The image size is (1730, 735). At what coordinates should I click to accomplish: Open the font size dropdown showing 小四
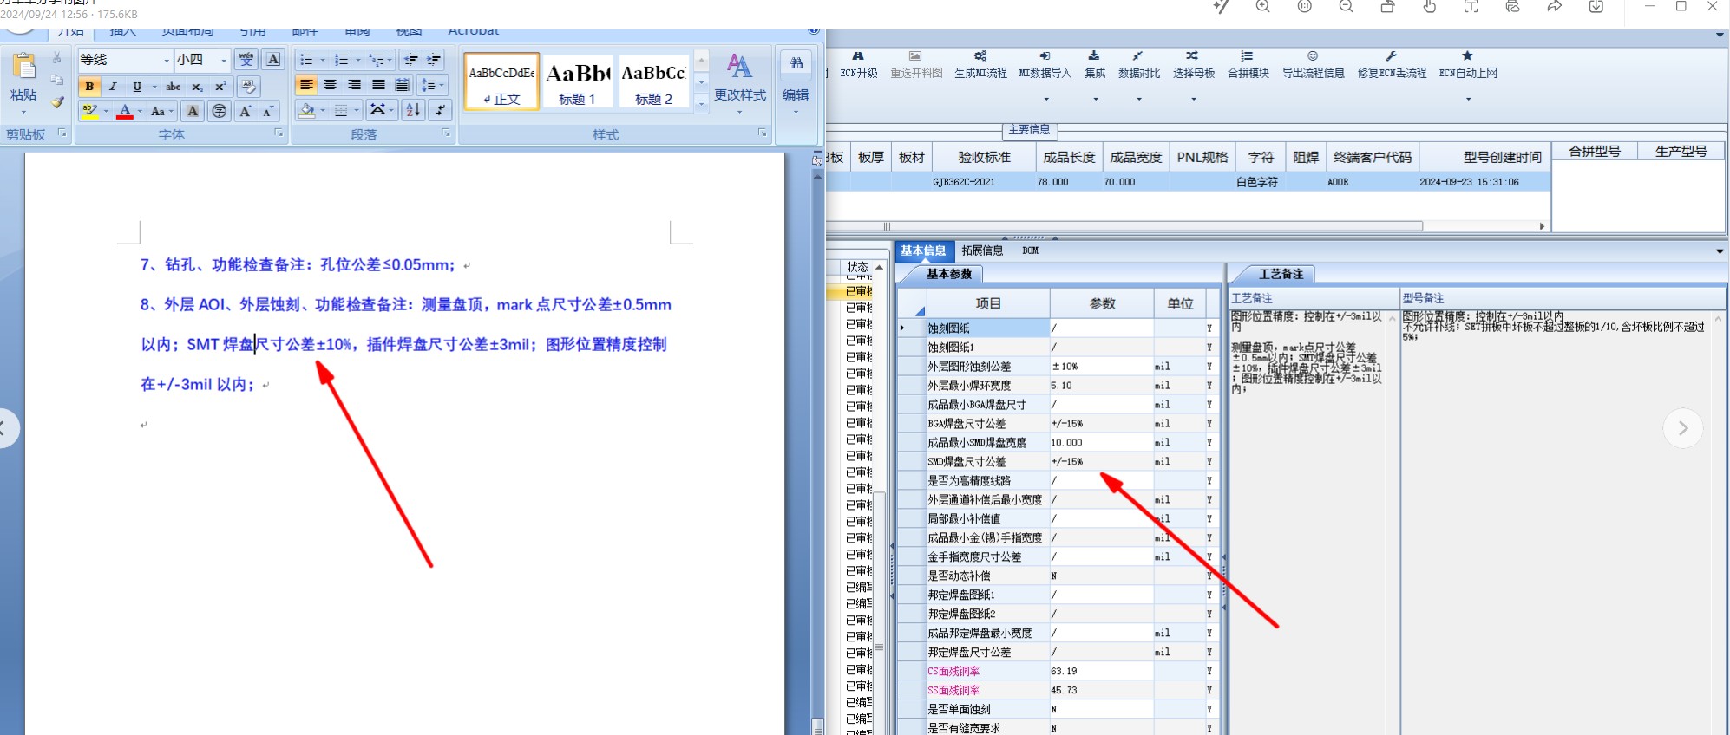click(224, 60)
